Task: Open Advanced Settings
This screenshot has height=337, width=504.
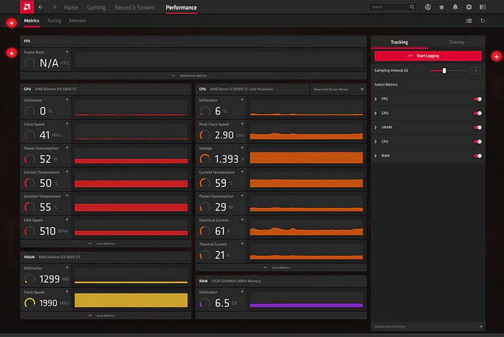Action: (428, 326)
